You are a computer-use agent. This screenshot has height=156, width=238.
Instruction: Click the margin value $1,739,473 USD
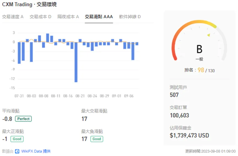tap(189, 136)
